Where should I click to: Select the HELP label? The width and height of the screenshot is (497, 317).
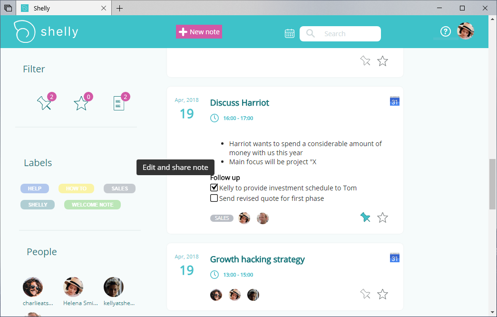[35, 188]
